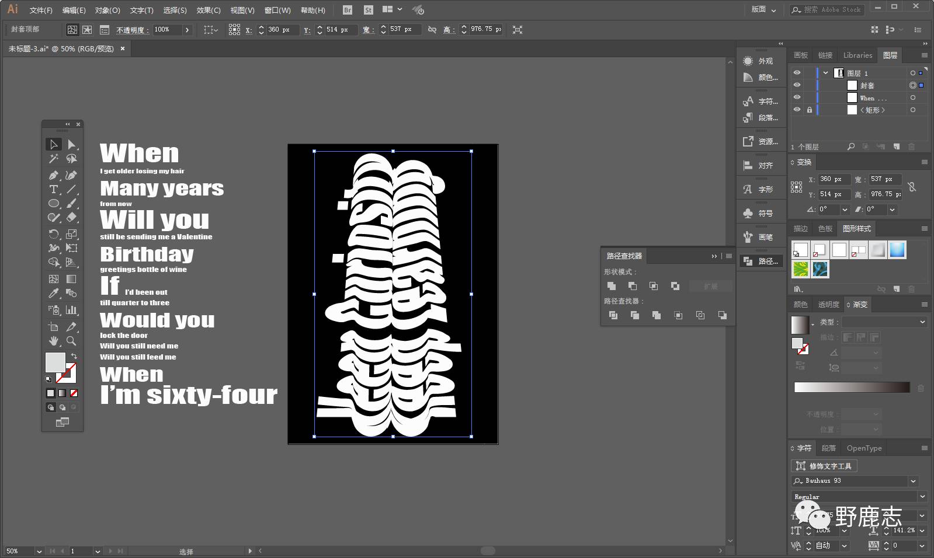Open the 窗口(W) menu
The width and height of the screenshot is (934, 558).
coord(277,10)
